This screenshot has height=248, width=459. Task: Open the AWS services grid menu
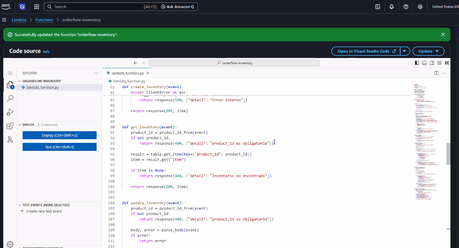point(36,7)
